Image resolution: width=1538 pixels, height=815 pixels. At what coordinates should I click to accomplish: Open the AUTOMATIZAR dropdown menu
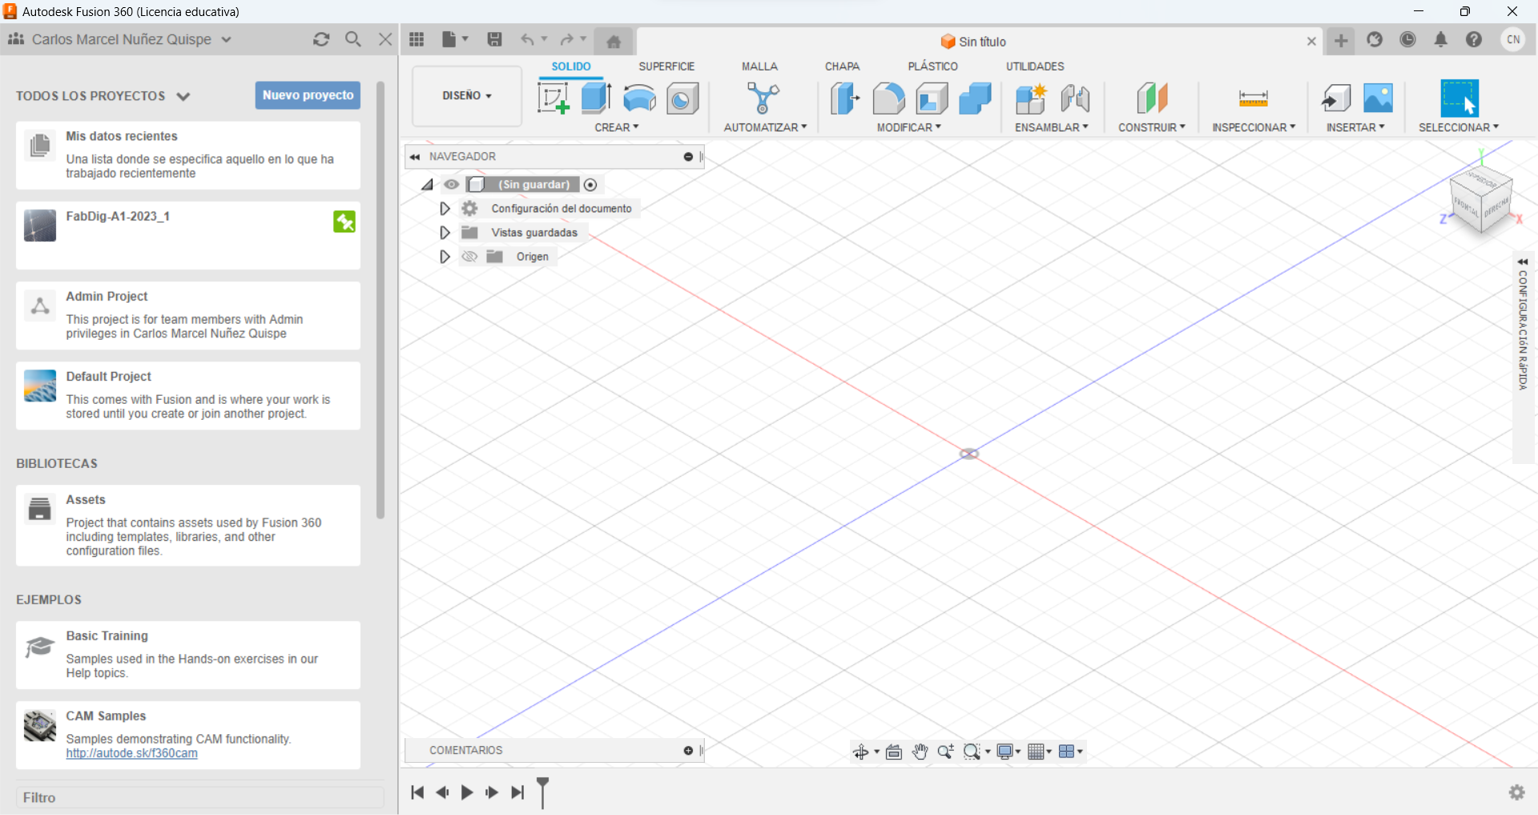(765, 127)
